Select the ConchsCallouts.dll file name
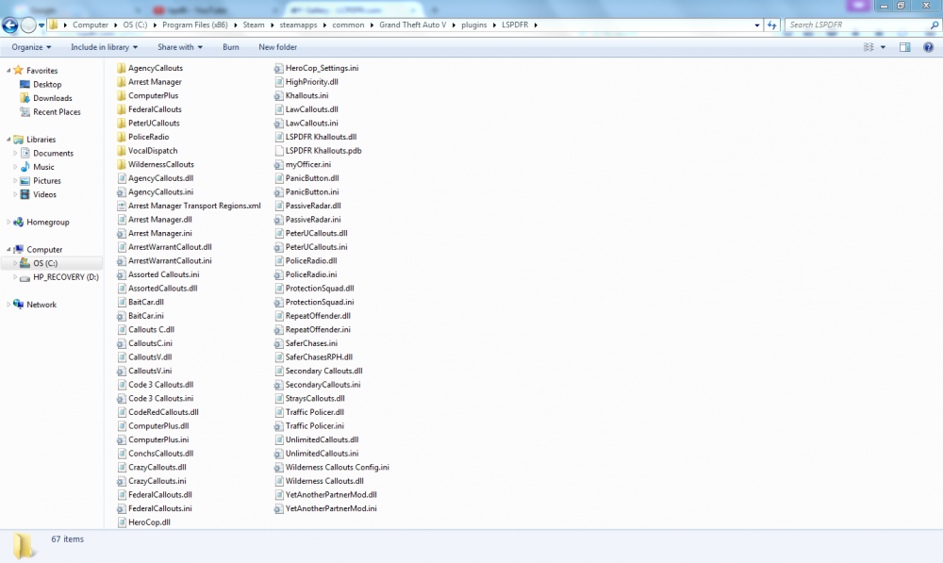 pos(160,454)
